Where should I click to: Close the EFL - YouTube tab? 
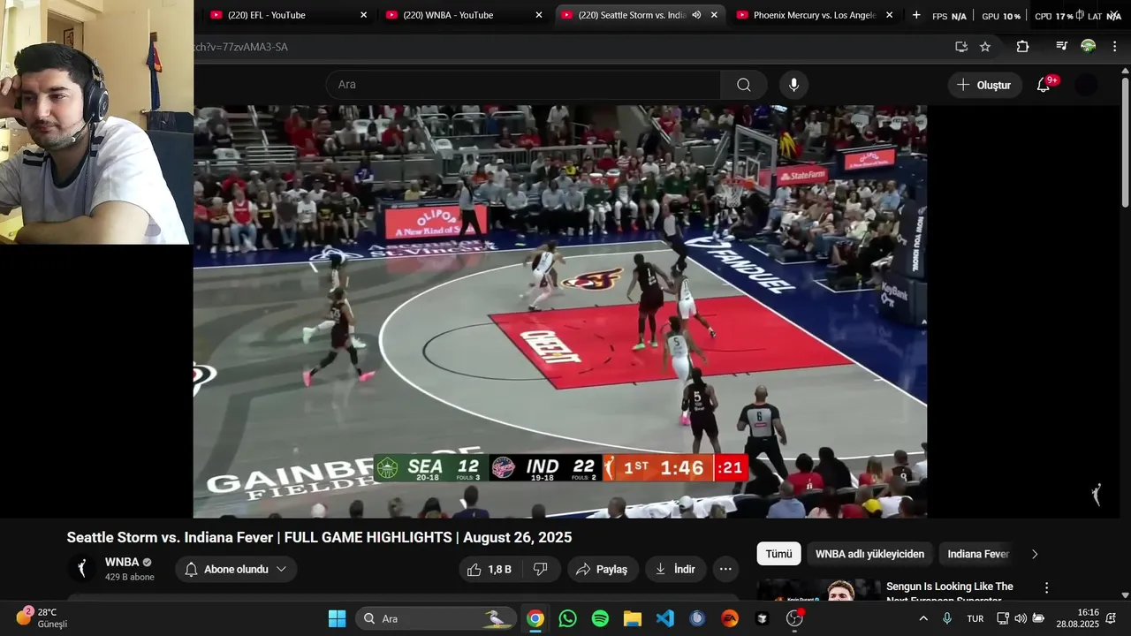(363, 15)
